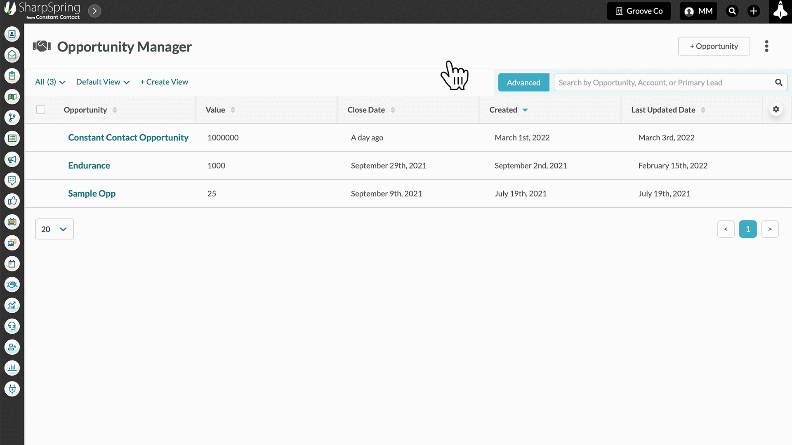Screen dimensions: 792x445
Task: Open the growth chart analytics sidebar icon
Action: tap(12, 305)
